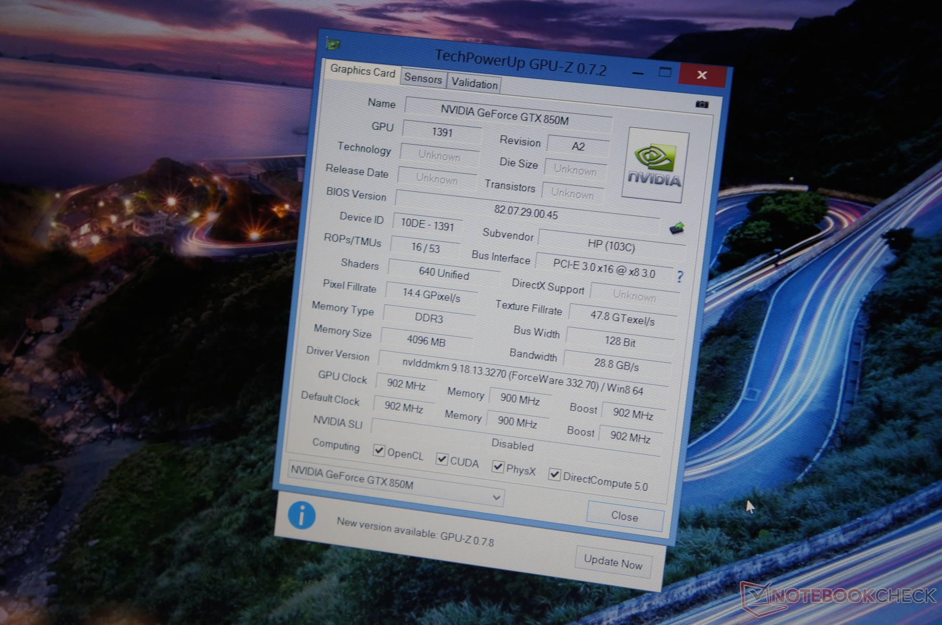Click the 'Computing' label
Image resolution: width=942 pixels, height=625 pixels.
336,445
